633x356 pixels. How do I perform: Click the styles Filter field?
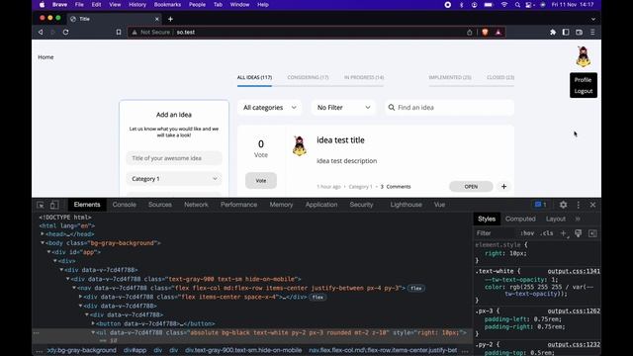tap(495, 233)
